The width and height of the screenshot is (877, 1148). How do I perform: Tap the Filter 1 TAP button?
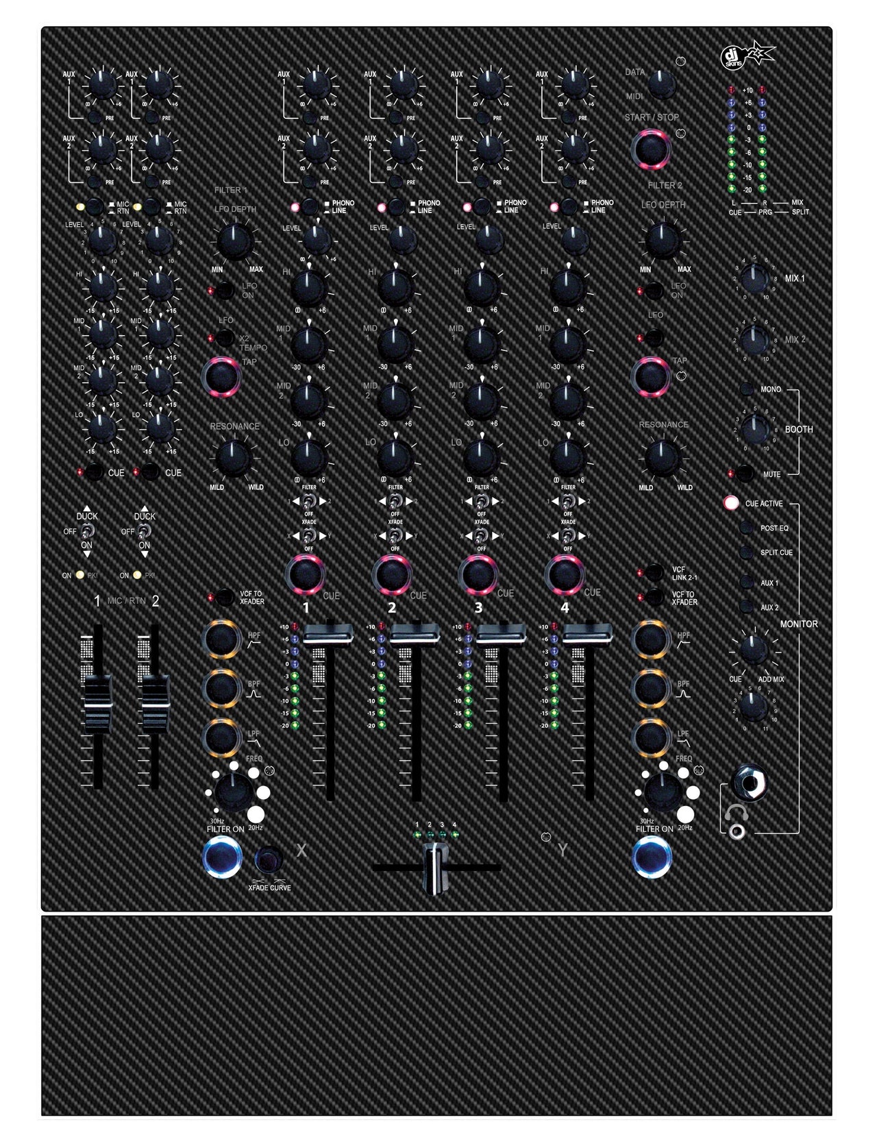221,376
